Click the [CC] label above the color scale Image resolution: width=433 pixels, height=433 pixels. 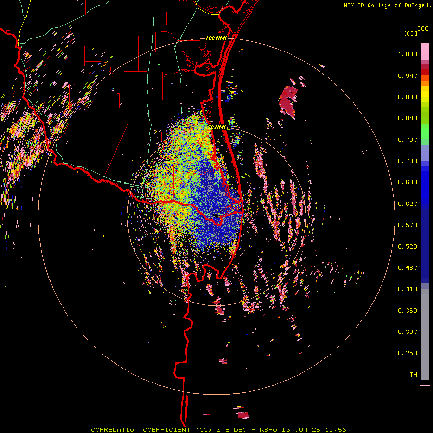[411, 33]
